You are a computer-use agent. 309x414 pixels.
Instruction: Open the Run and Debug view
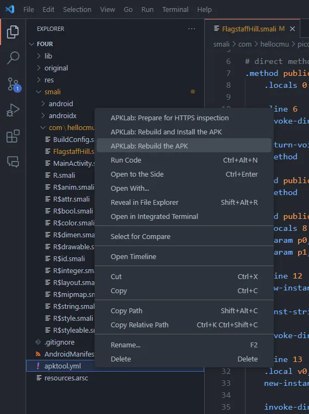12,110
